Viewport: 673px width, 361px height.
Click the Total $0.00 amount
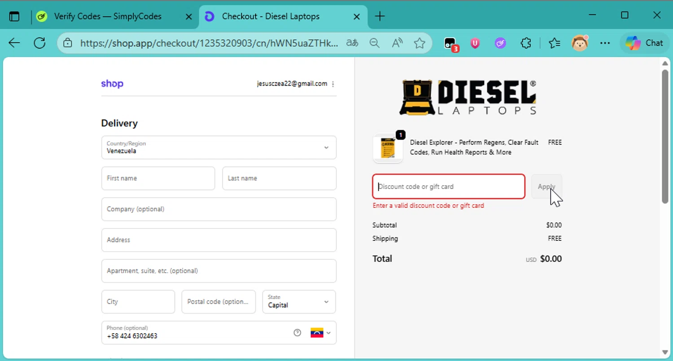pyautogui.click(x=551, y=259)
